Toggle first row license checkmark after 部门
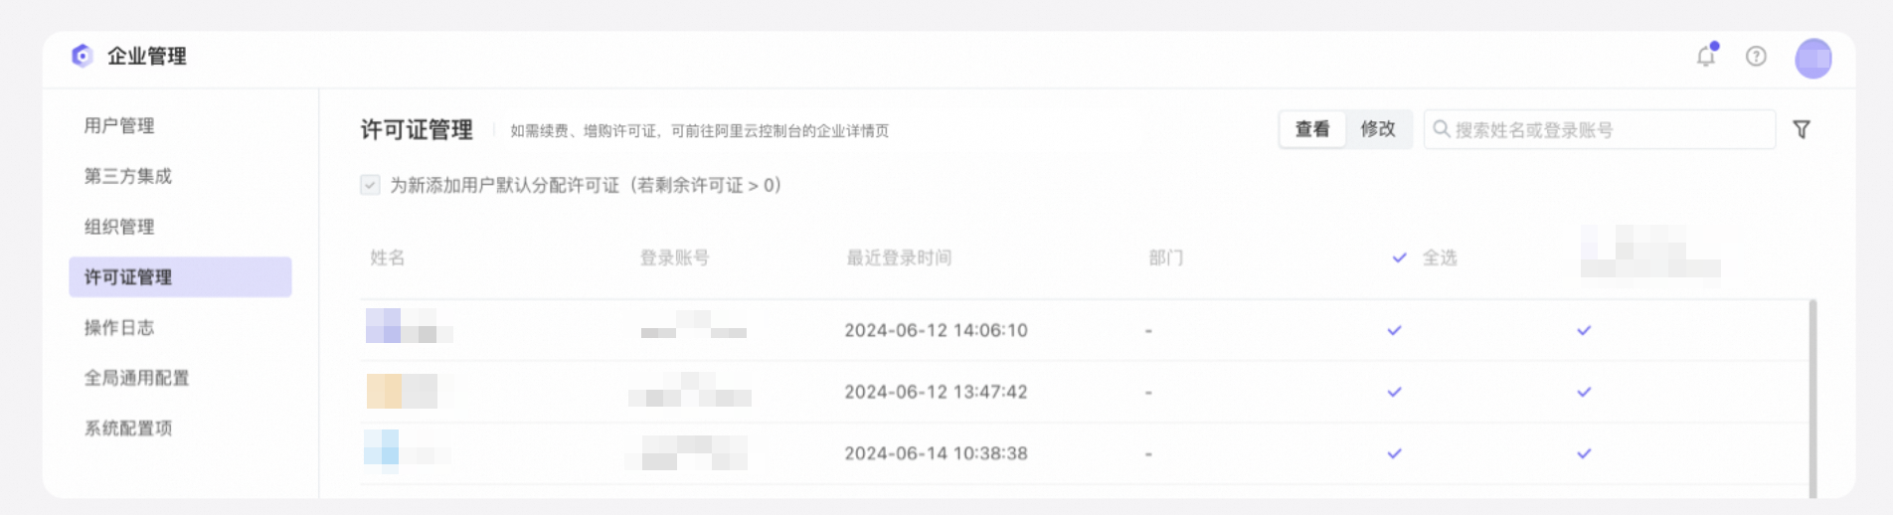 [1394, 330]
